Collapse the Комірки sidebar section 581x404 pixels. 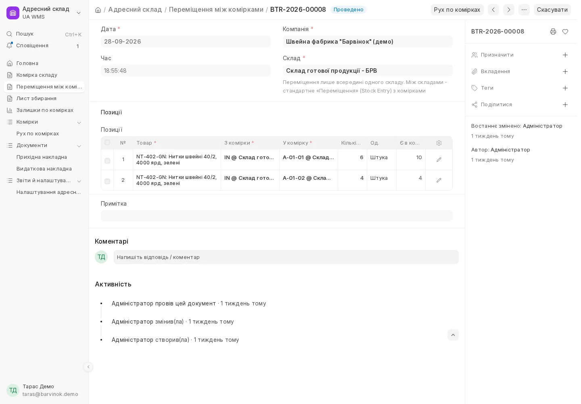pyautogui.click(x=79, y=122)
